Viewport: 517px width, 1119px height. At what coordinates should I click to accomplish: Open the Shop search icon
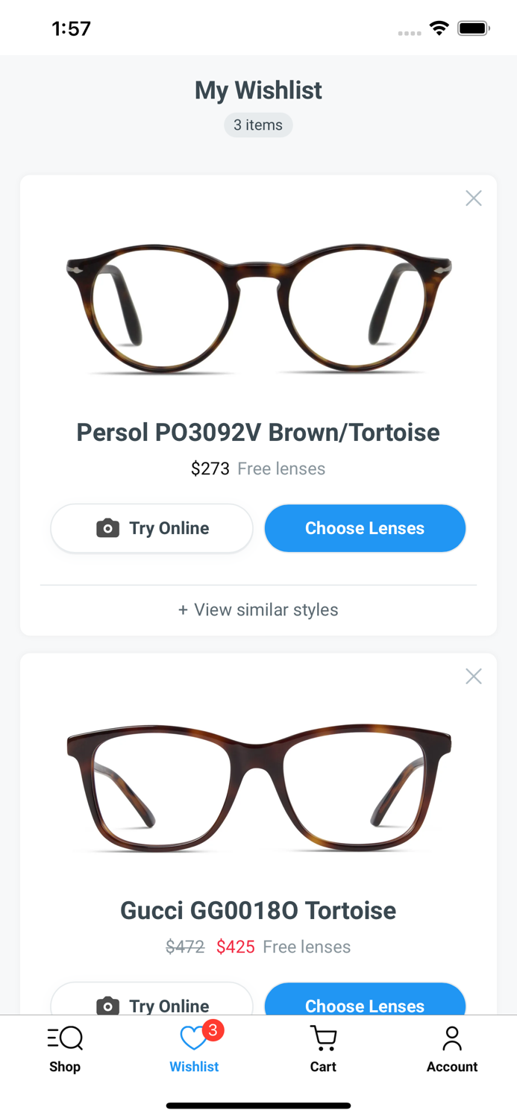[x=65, y=1038]
